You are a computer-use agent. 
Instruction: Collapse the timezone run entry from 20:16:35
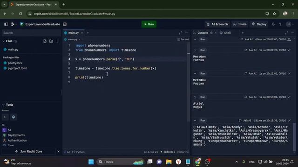click(195, 121)
